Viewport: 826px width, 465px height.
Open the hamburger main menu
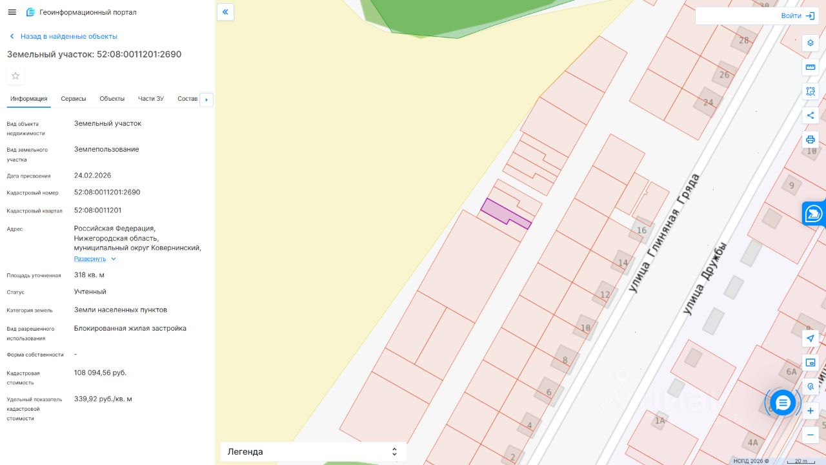click(x=12, y=12)
